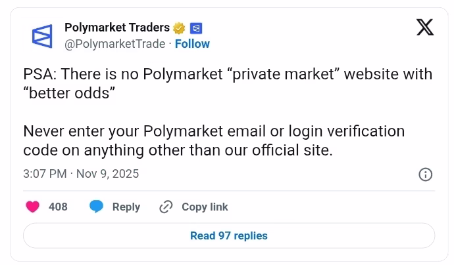The width and height of the screenshot is (454, 265).
Task: Click the chain link copy icon
Action: tap(166, 207)
